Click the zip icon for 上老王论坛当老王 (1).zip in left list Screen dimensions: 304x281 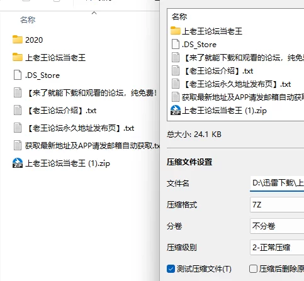tap(18, 163)
